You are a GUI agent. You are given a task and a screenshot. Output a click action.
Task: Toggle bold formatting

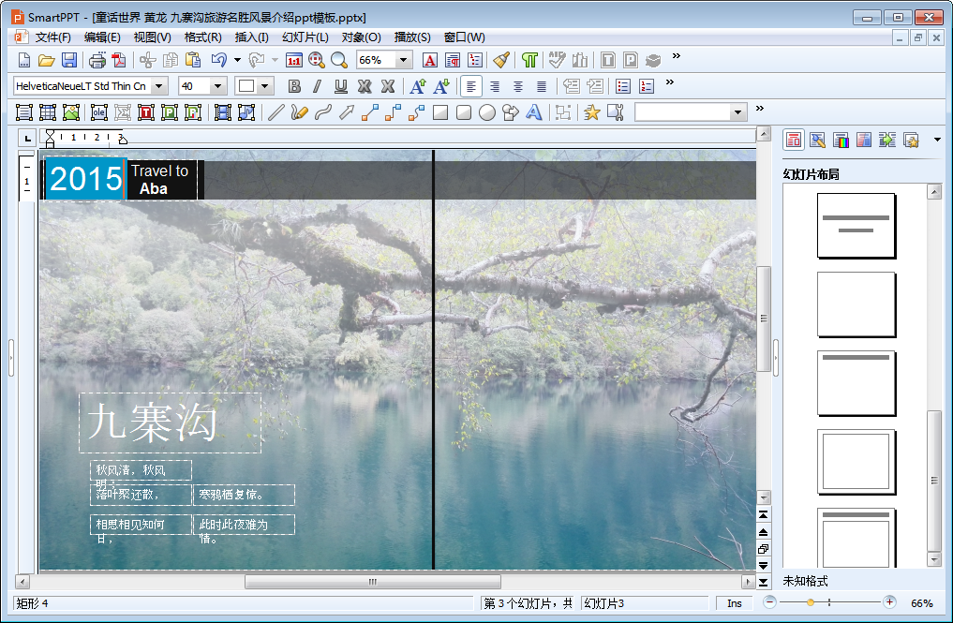pos(294,86)
